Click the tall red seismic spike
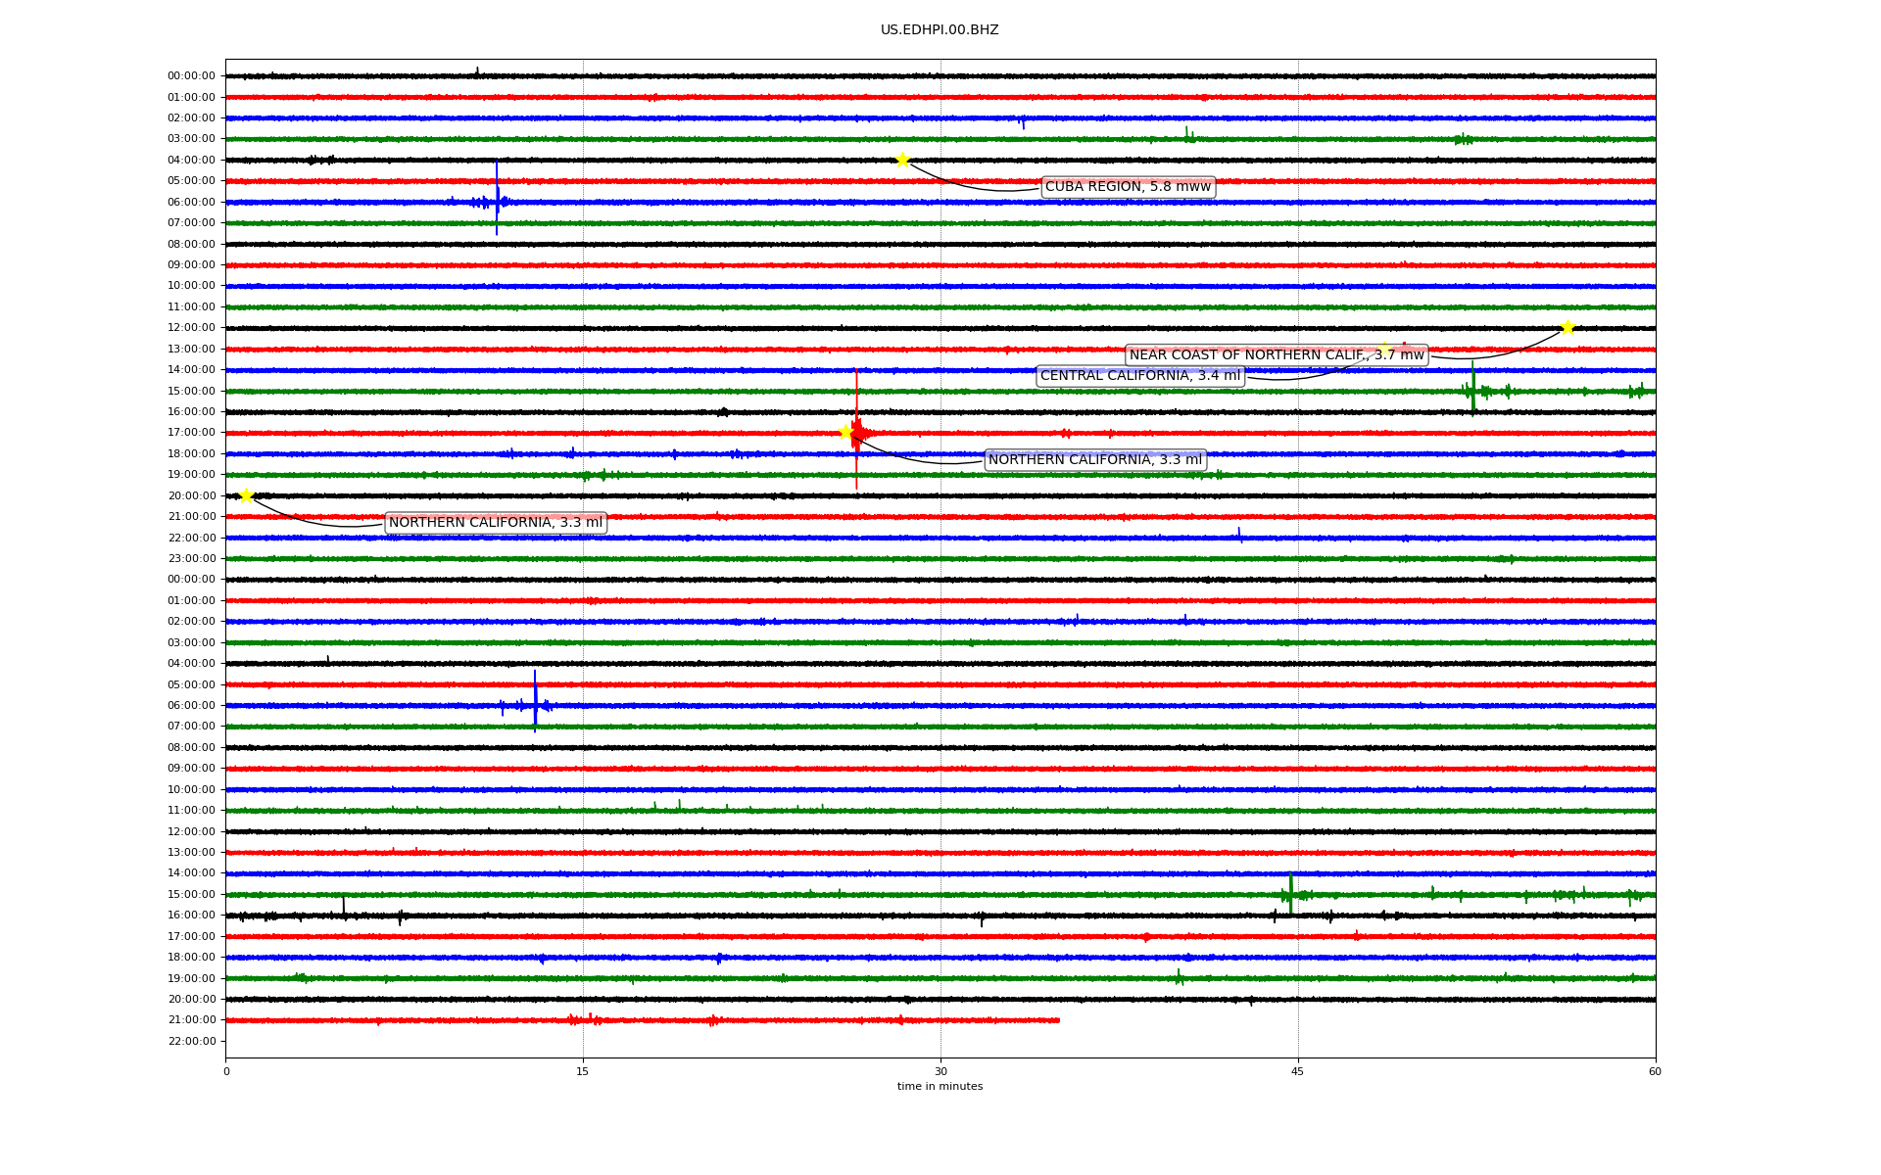 click(856, 401)
